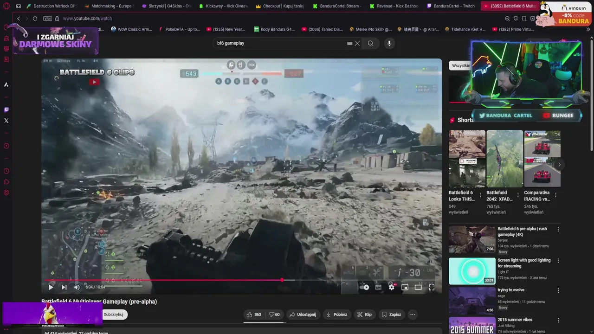Switch to Skrzynki G4Skins tab

pos(167,6)
